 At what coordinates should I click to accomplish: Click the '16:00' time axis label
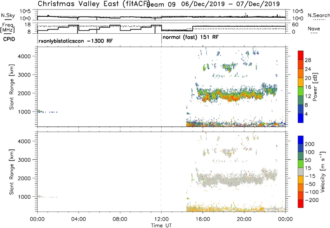coord(203,219)
